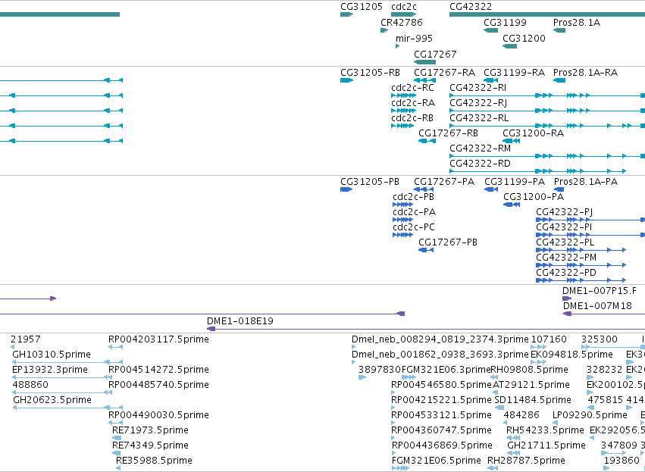
Task: Select protein CG42322-PJ
Action: (590, 220)
